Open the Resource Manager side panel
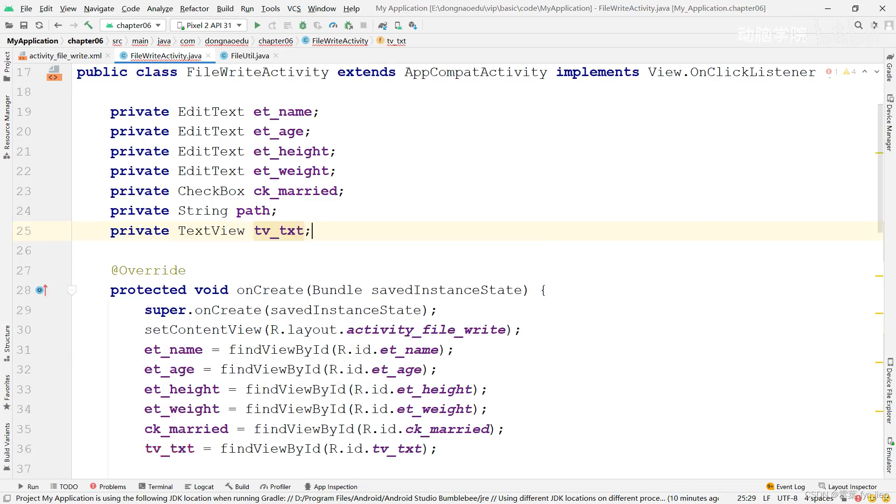Screen dimensions: 896x504 7,126
